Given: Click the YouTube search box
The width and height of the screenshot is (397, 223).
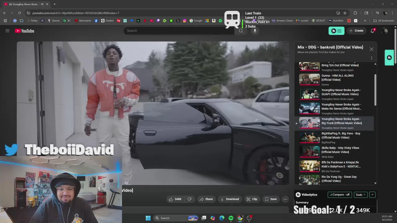Looking at the screenshot, I should [179, 31].
